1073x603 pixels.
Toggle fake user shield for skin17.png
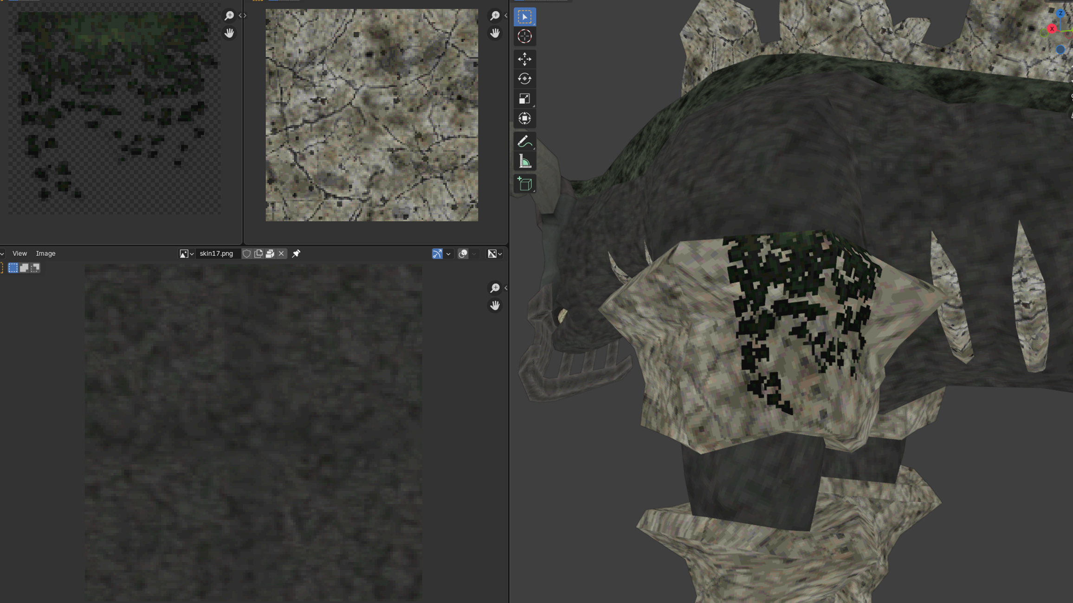pyautogui.click(x=247, y=254)
